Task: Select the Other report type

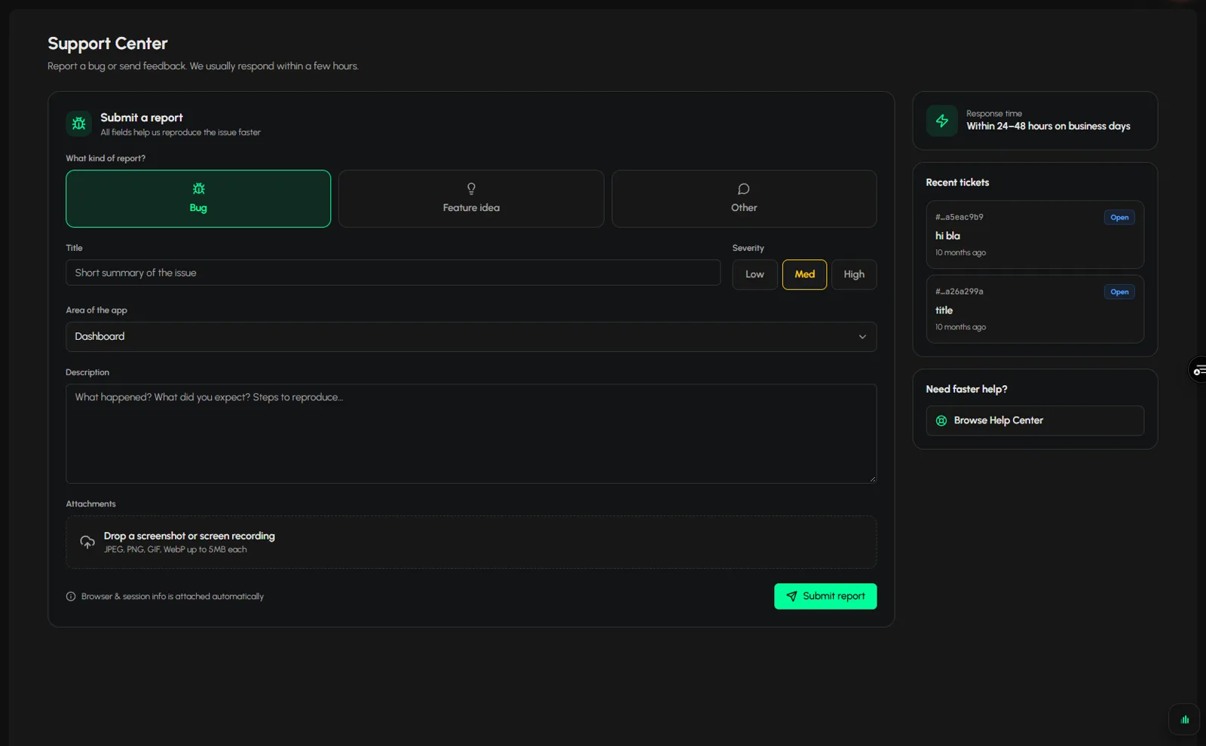Action: click(x=744, y=199)
